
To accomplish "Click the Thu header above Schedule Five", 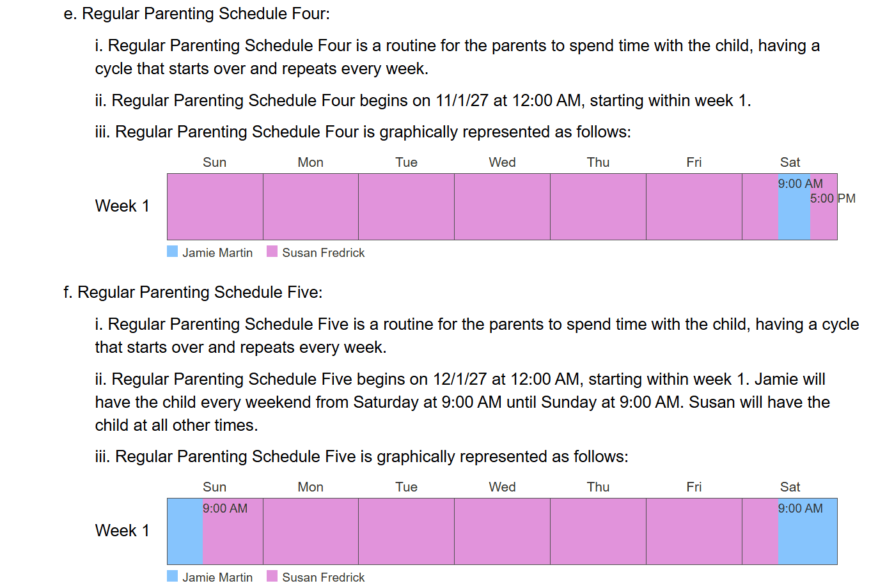I will point(598,487).
